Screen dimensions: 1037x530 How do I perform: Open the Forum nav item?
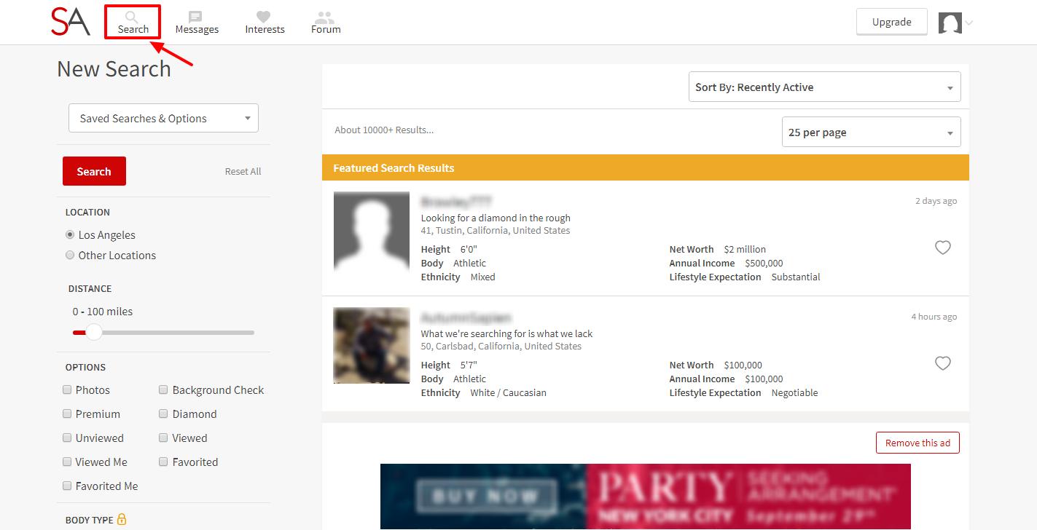[x=326, y=22]
